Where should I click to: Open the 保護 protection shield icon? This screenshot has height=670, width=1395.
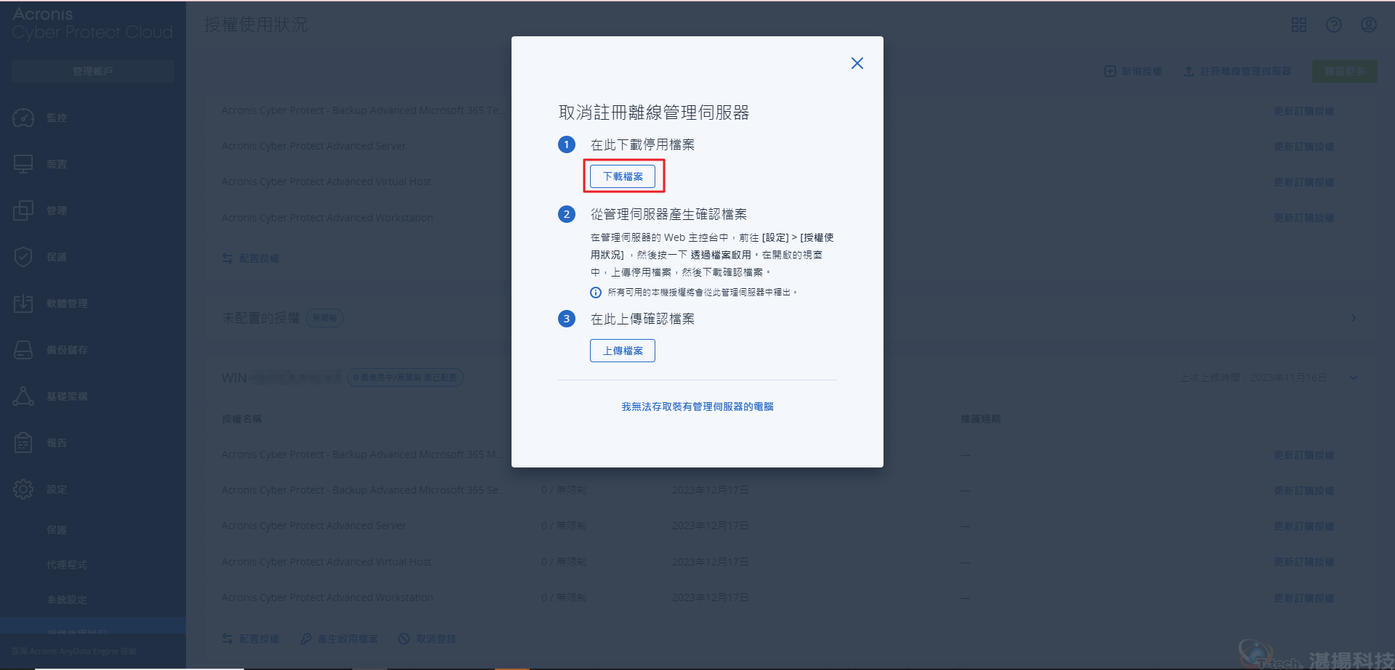click(x=23, y=257)
